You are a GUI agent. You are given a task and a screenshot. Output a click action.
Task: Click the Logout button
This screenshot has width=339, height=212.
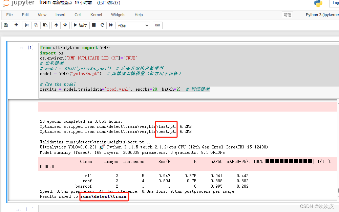point(334,3)
